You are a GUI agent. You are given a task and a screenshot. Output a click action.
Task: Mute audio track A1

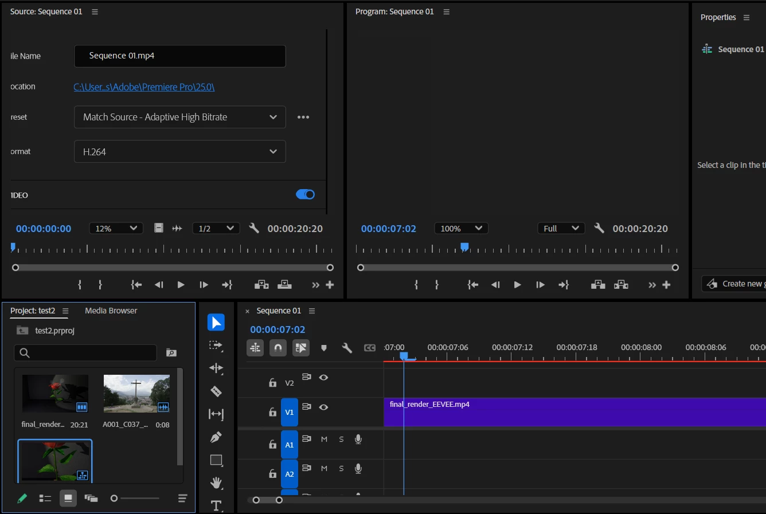pyautogui.click(x=324, y=439)
